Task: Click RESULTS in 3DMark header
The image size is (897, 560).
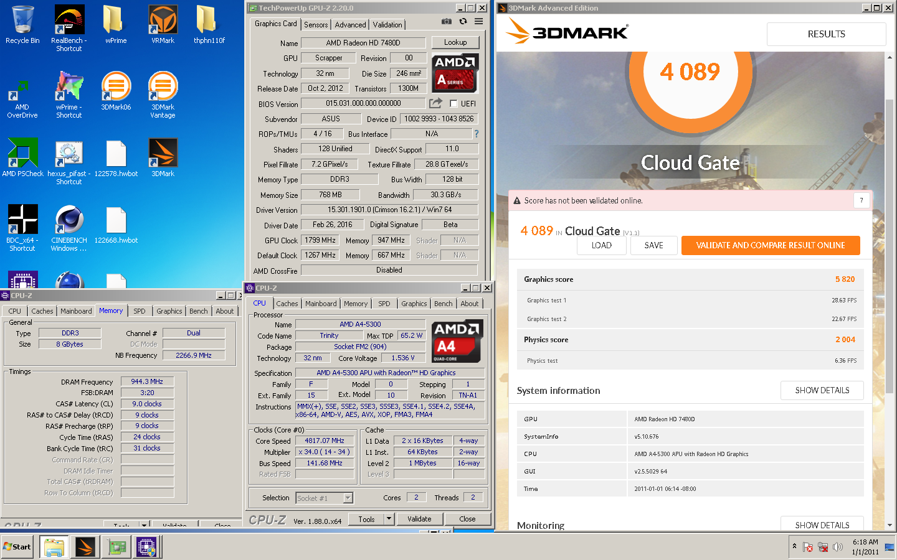Action: 826,34
